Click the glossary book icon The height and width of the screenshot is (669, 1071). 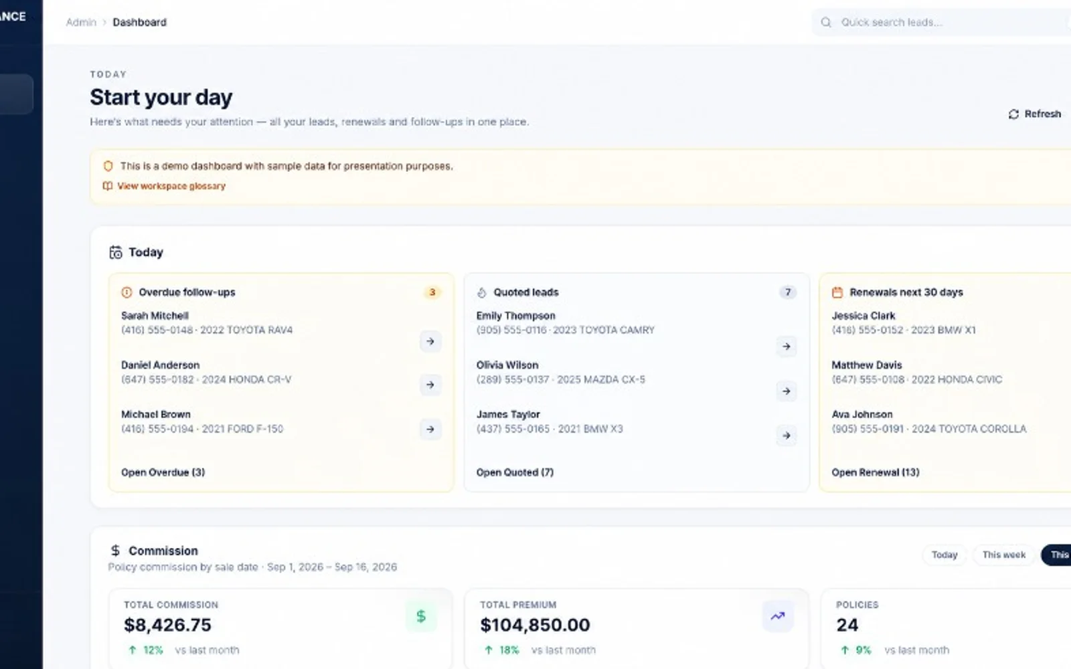coord(108,186)
